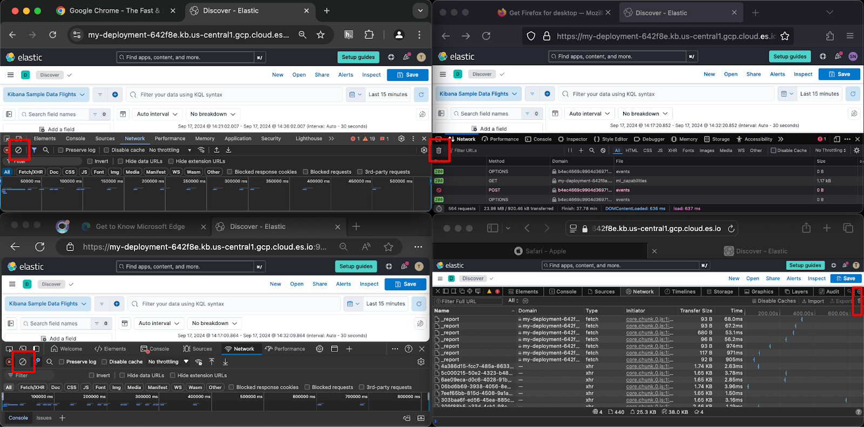The height and width of the screenshot is (427, 864).
Task: Click import HAR upload icon in Chrome DevTools
Action: point(217,150)
